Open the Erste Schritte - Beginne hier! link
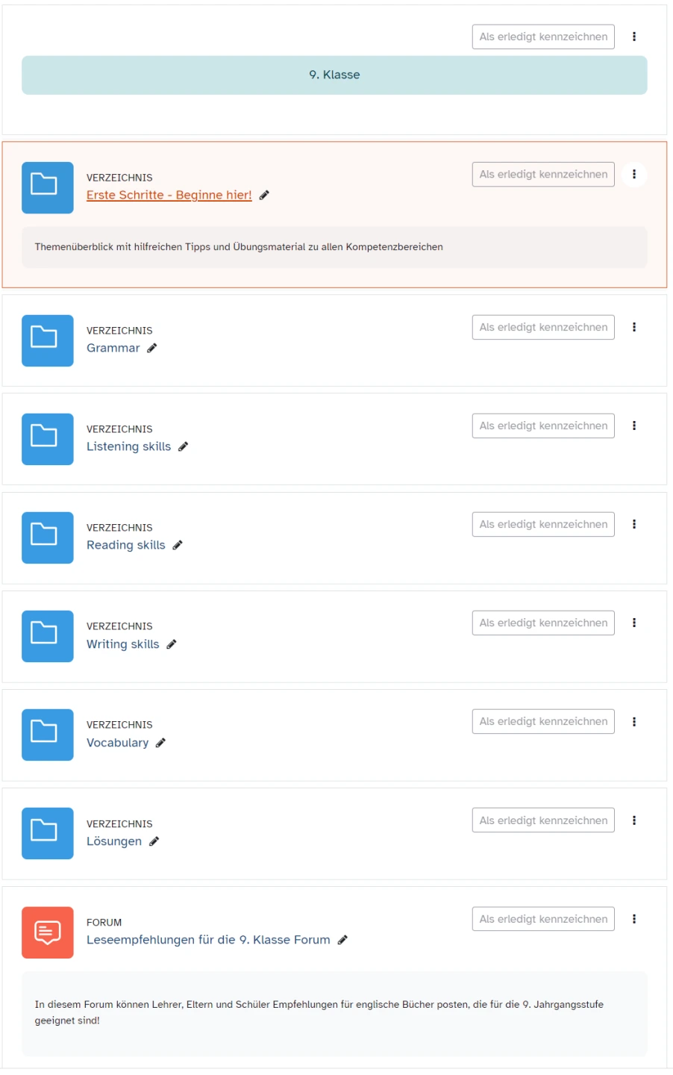 click(169, 195)
